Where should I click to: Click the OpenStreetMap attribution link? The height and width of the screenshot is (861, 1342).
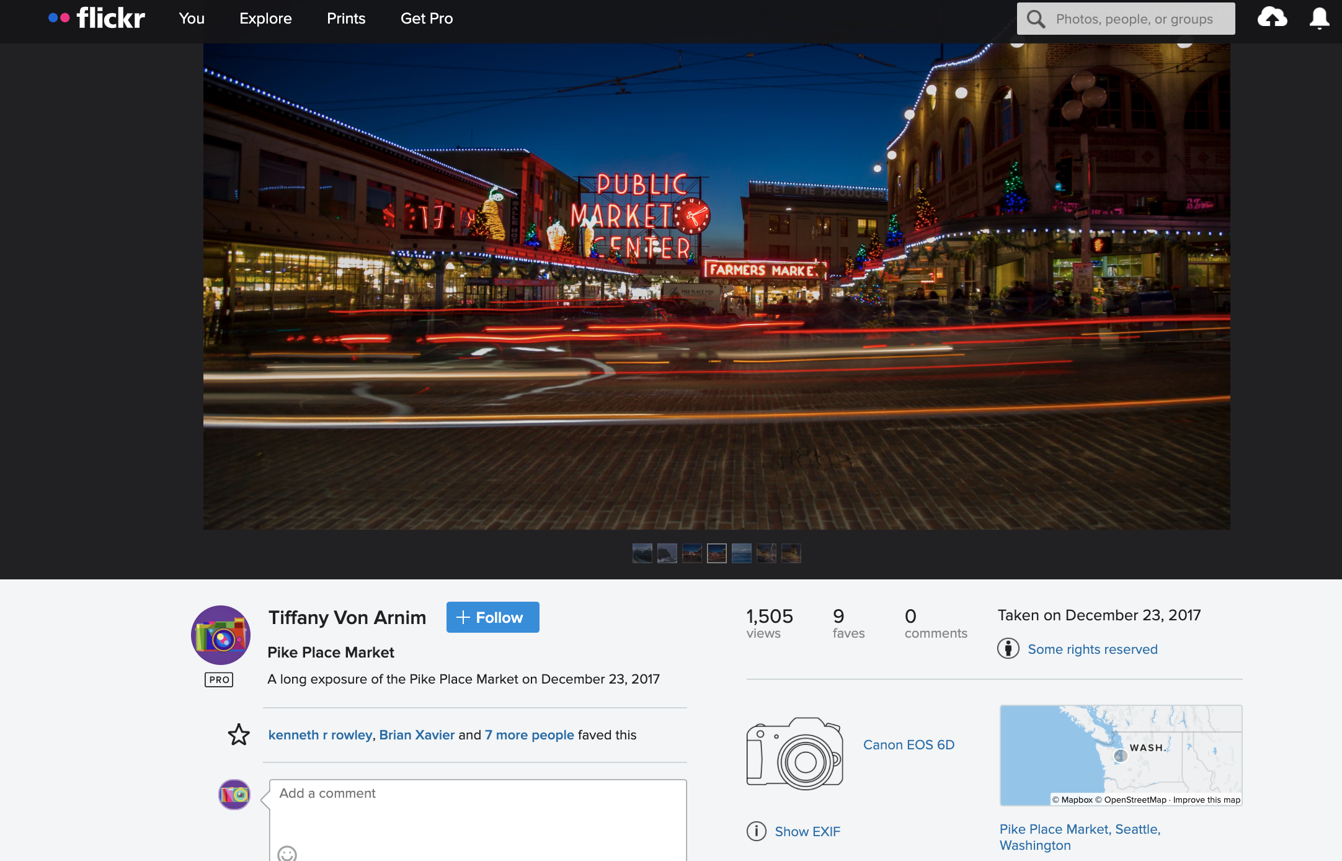coord(1131,800)
